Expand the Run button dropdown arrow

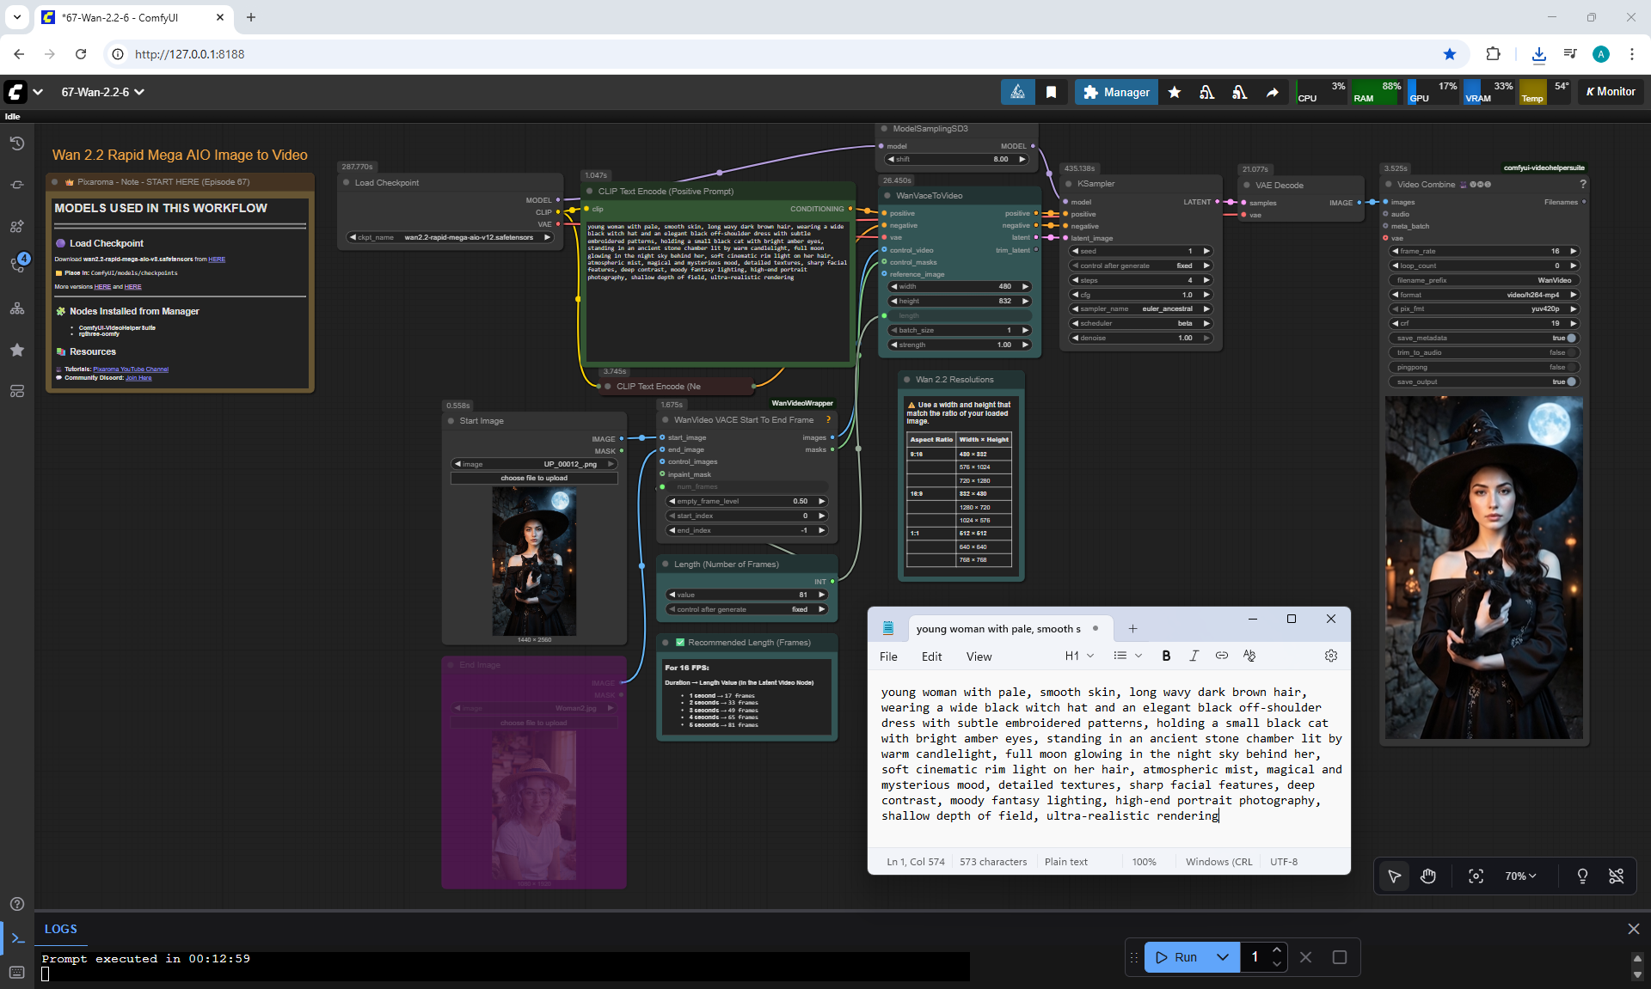pos(1222,957)
